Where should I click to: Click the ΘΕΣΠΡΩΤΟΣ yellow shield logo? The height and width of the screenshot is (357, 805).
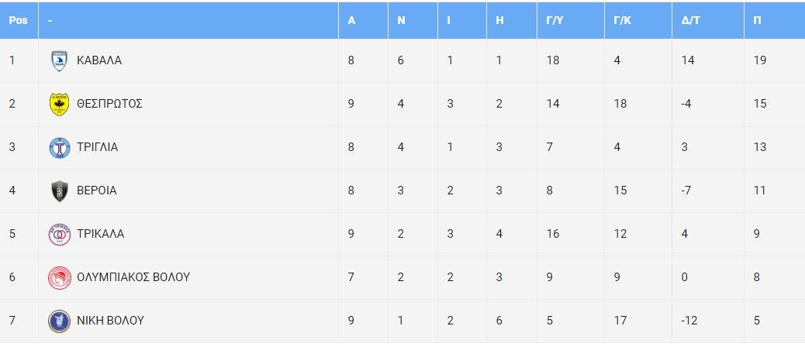59,104
